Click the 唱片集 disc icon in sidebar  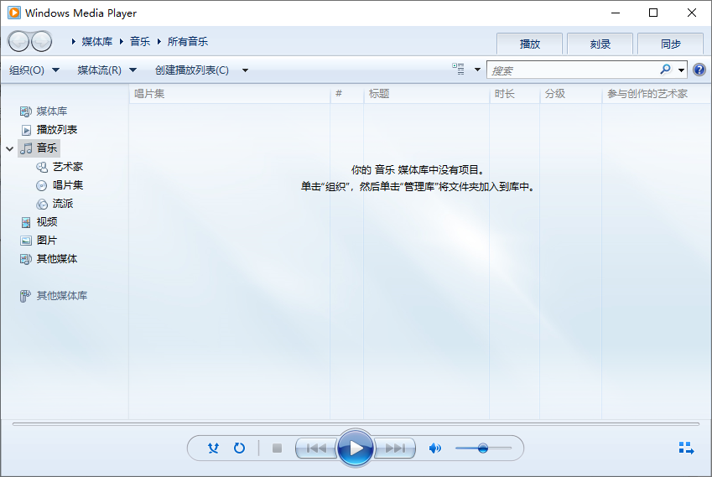[x=41, y=185]
